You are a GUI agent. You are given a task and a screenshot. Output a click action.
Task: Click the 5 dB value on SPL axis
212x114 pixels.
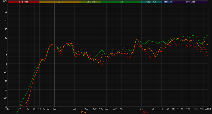coord(7,46)
